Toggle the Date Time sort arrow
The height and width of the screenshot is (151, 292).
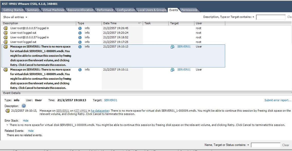coord(140,23)
